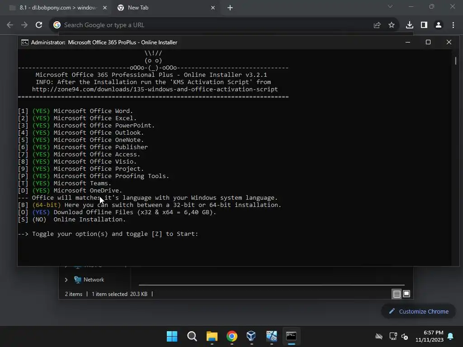Click the Microsoft Office Project option line
Image resolution: width=463 pixels, height=347 pixels.
pos(80,169)
